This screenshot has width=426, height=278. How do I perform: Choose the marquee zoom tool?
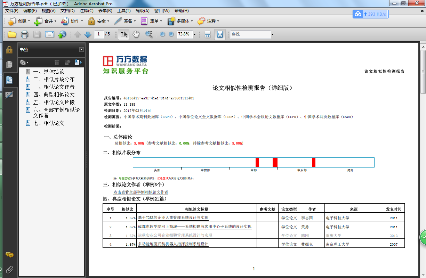149,34
